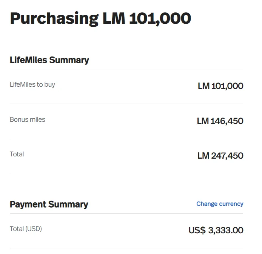Click the (USD) text in the Total label

[x=34, y=229]
